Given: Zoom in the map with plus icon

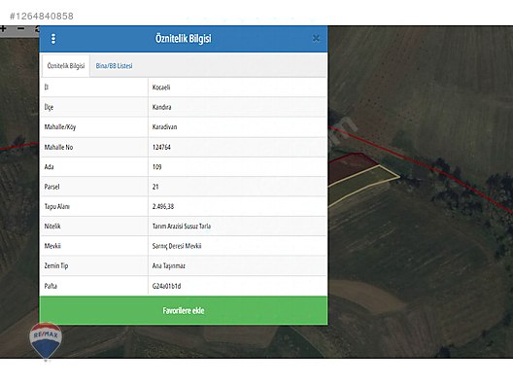Looking at the screenshot, I should [x=3, y=29].
